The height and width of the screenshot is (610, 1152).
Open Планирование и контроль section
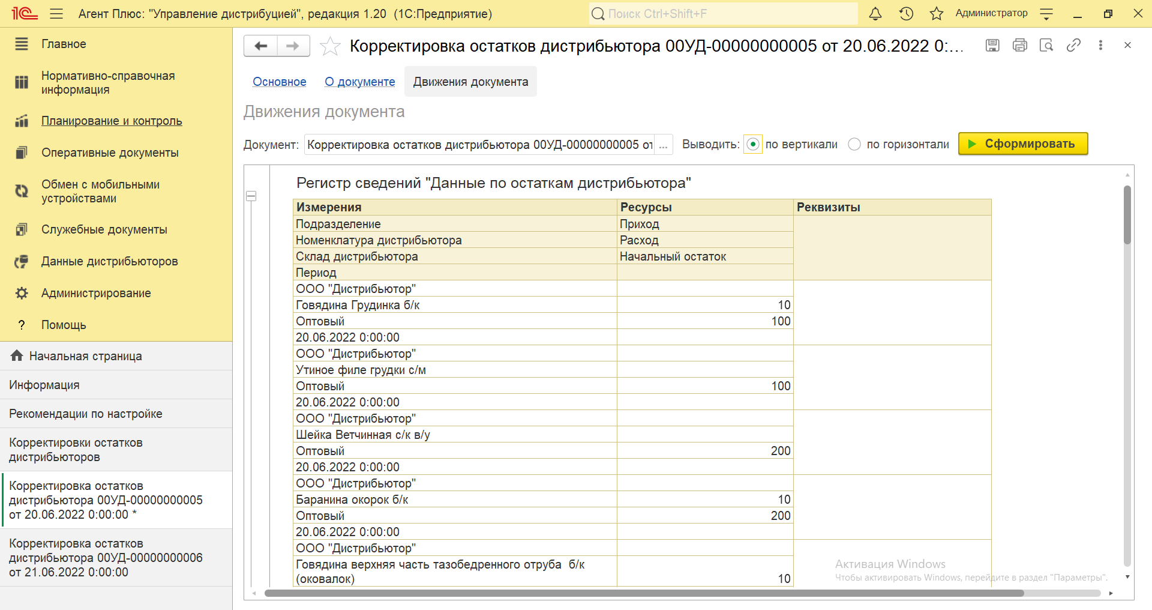pos(112,121)
